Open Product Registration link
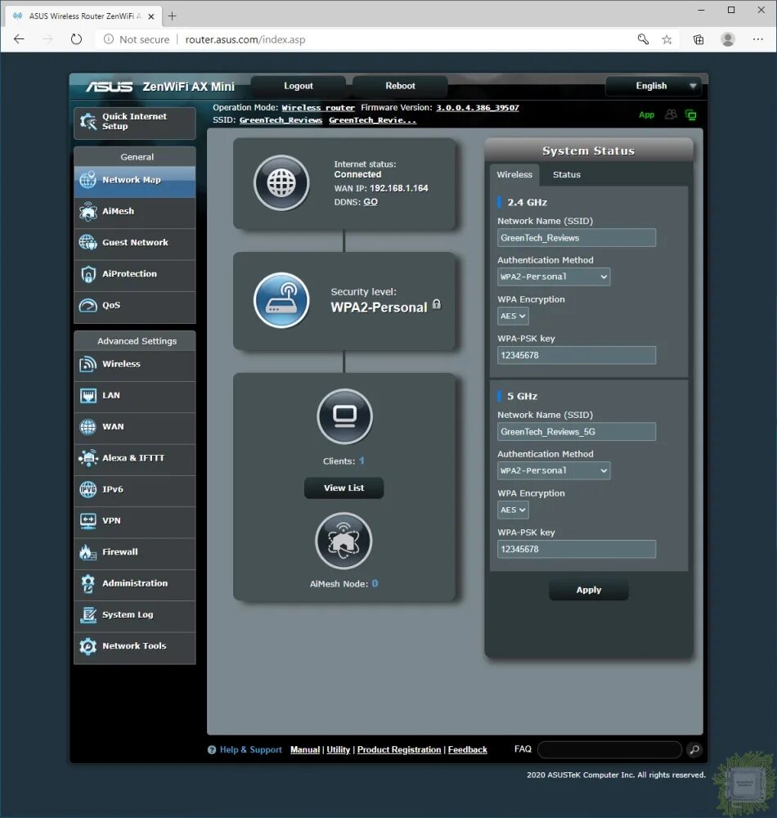 [x=399, y=749]
